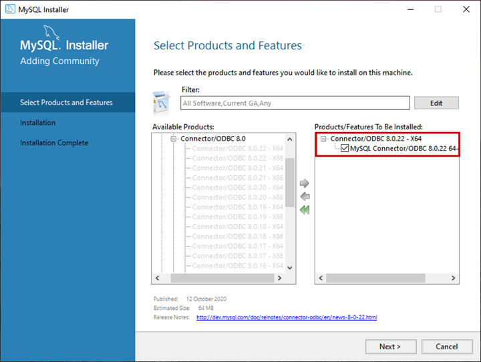The image size is (481, 362).
Task: Toggle the MySQL Connector/ODBC 8.0.22 64 checkbox
Action: point(345,149)
